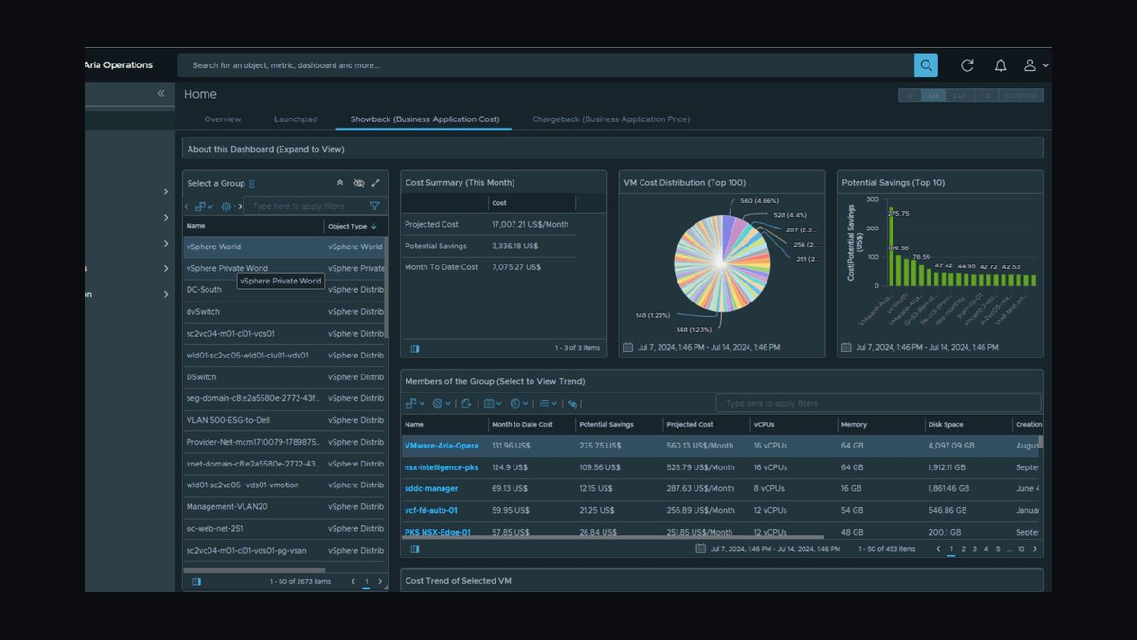Select the 1H time range toggle
Screen dimensions: 1137x640
[909, 95]
